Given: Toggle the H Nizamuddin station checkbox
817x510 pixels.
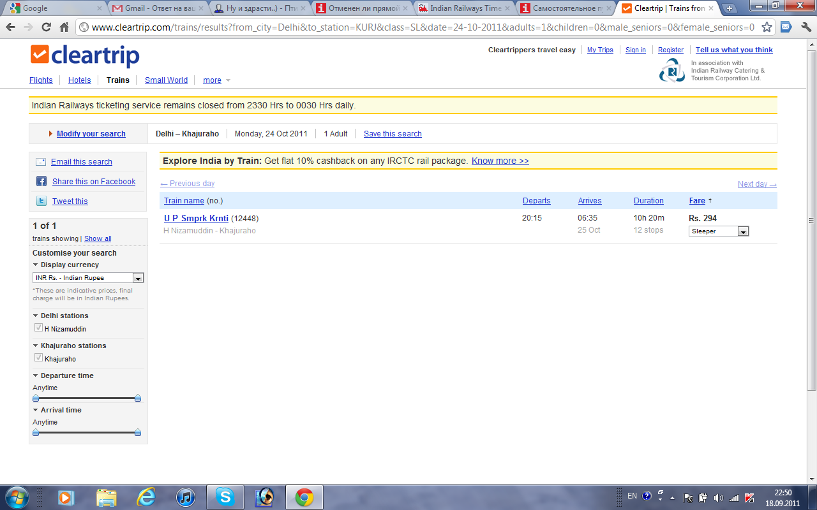Looking at the screenshot, I should 38,328.
